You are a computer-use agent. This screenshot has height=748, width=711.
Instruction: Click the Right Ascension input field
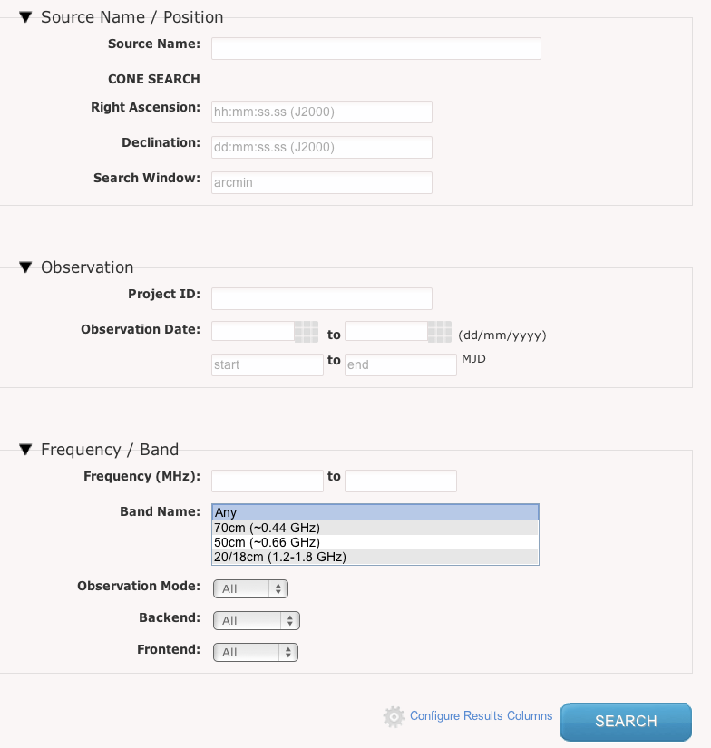pyautogui.click(x=321, y=112)
